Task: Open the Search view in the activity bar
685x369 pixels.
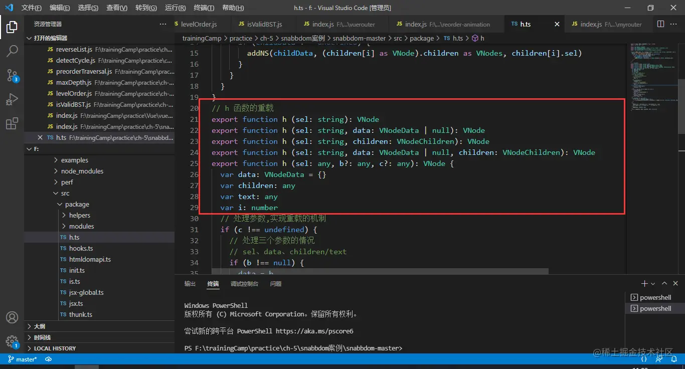Action: click(x=12, y=51)
